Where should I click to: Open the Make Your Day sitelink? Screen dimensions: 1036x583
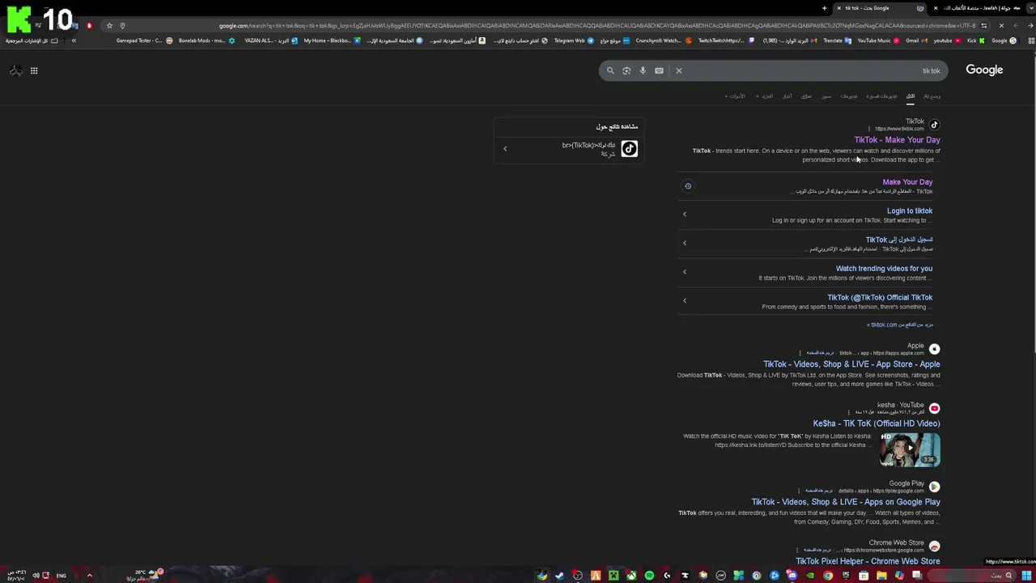(907, 182)
